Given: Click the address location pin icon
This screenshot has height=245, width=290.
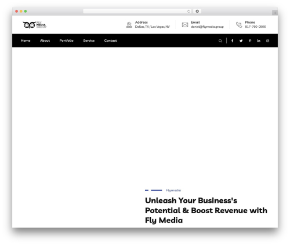Looking at the screenshot, I should (x=129, y=25).
